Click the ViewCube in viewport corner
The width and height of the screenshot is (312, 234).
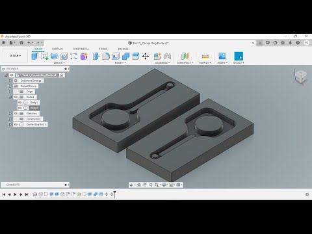[301, 76]
